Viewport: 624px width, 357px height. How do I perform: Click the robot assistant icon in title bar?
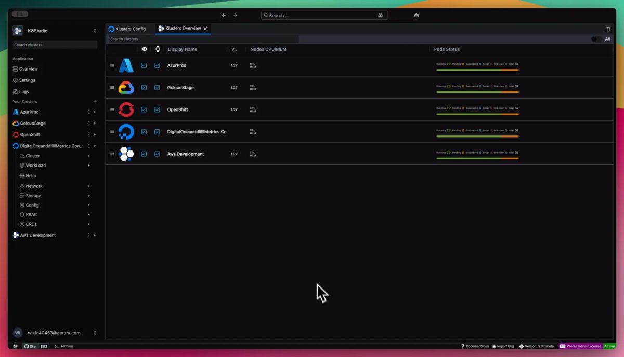click(x=417, y=15)
